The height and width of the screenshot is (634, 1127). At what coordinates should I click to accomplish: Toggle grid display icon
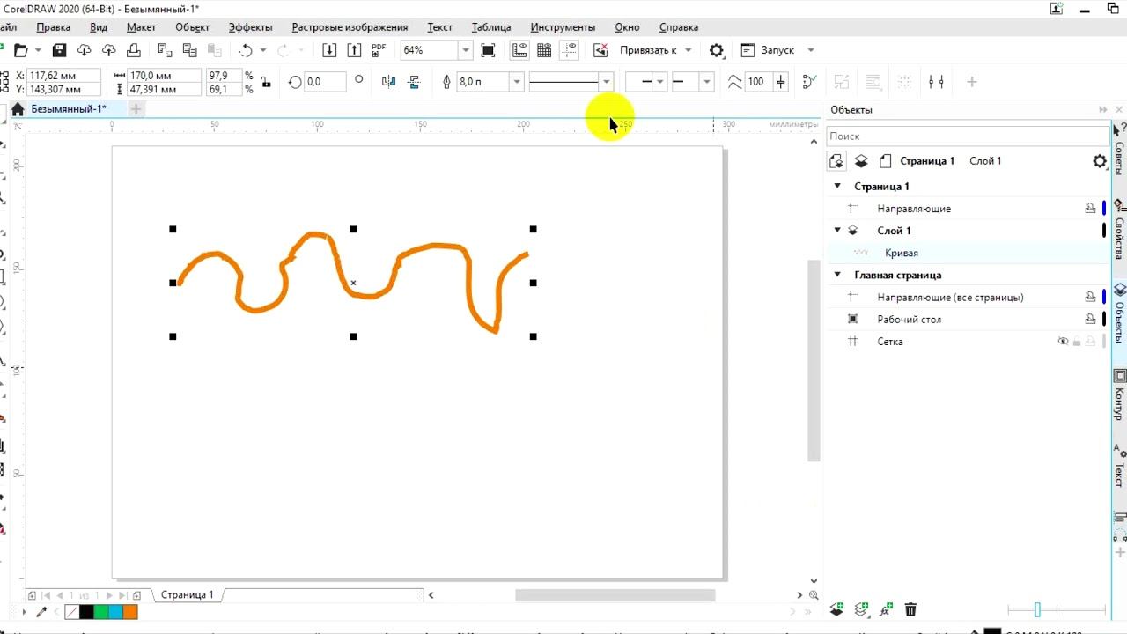[x=544, y=50]
